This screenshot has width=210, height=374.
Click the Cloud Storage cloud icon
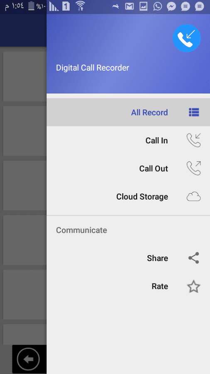click(193, 197)
